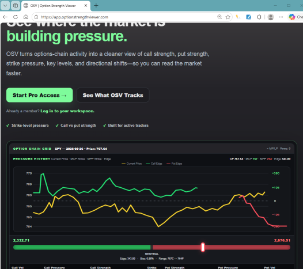The image size is (303, 269).
Task: Follow the Log in to your workspace link
Action: (67, 111)
